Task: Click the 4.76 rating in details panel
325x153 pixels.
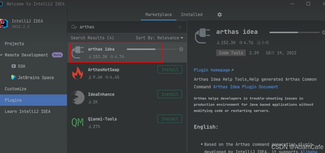Action: (x=246, y=43)
